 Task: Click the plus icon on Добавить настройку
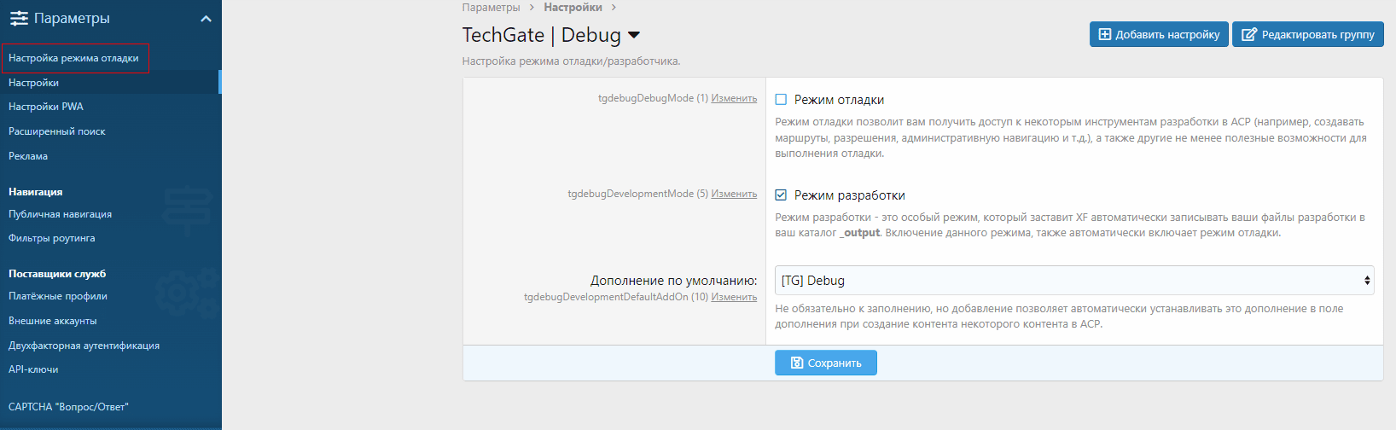click(1105, 34)
